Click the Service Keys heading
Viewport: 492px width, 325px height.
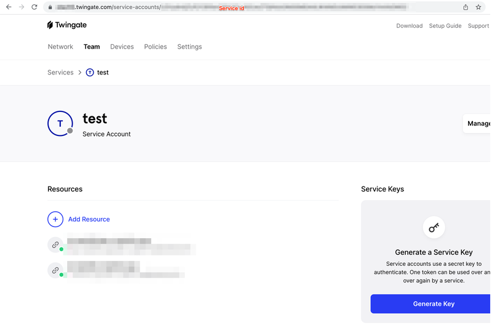(x=382, y=189)
